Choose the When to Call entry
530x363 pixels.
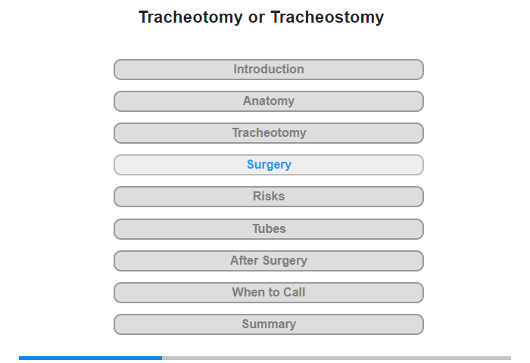click(269, 293)
